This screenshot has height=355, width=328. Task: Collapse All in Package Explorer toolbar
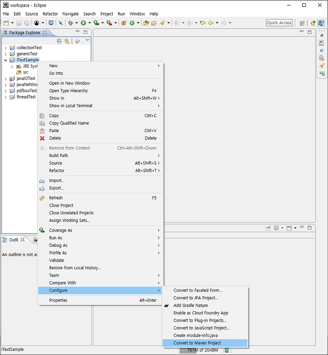pyautogui.click(x=59, y=41)
